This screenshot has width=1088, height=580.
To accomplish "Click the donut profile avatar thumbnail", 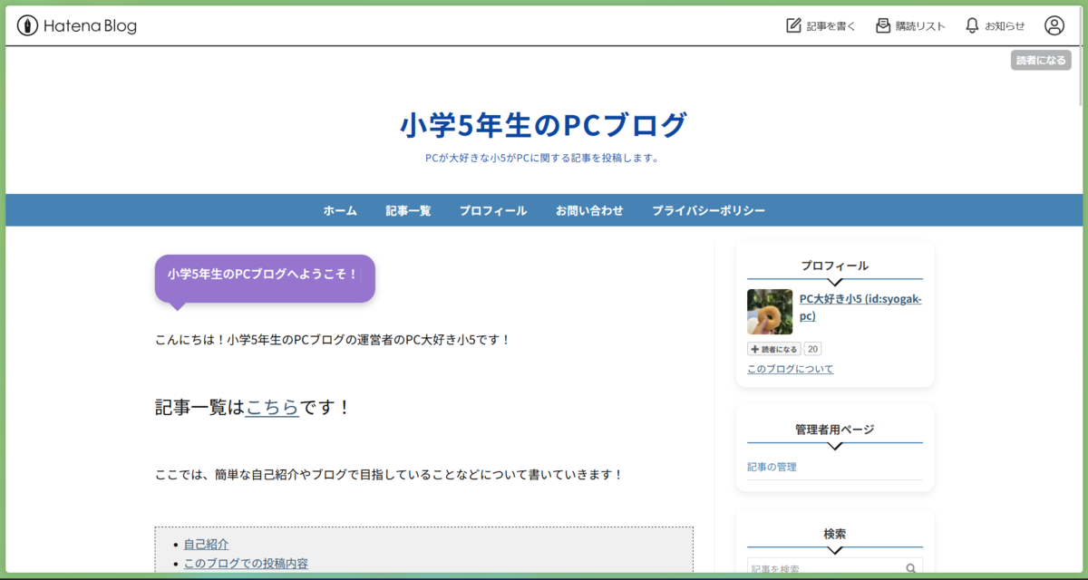I will click(769, 311).
